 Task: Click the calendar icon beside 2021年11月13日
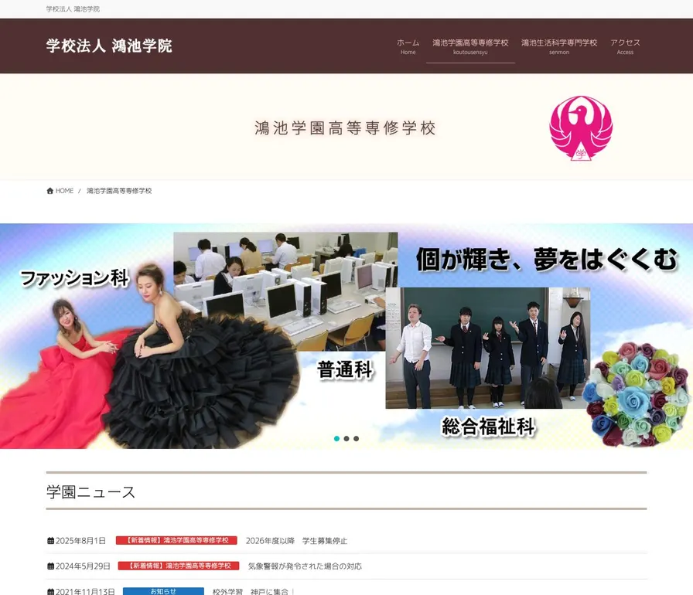(50, 591)
